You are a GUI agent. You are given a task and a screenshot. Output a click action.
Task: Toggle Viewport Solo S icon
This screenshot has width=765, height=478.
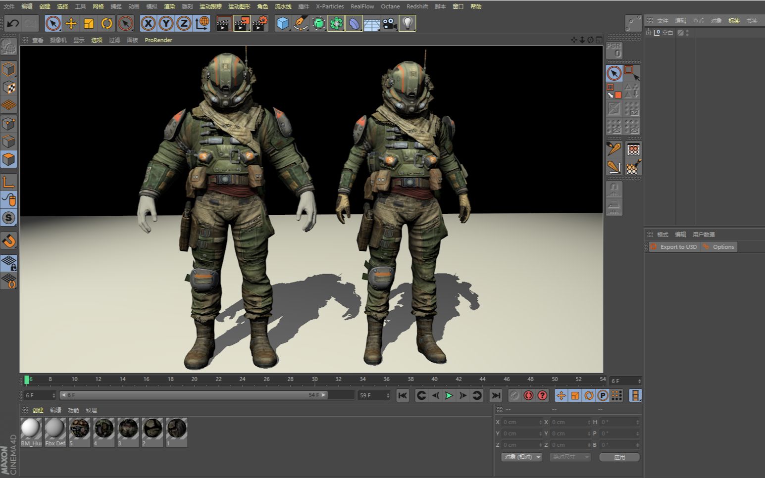pyautogui.click(x=8, y=218)
